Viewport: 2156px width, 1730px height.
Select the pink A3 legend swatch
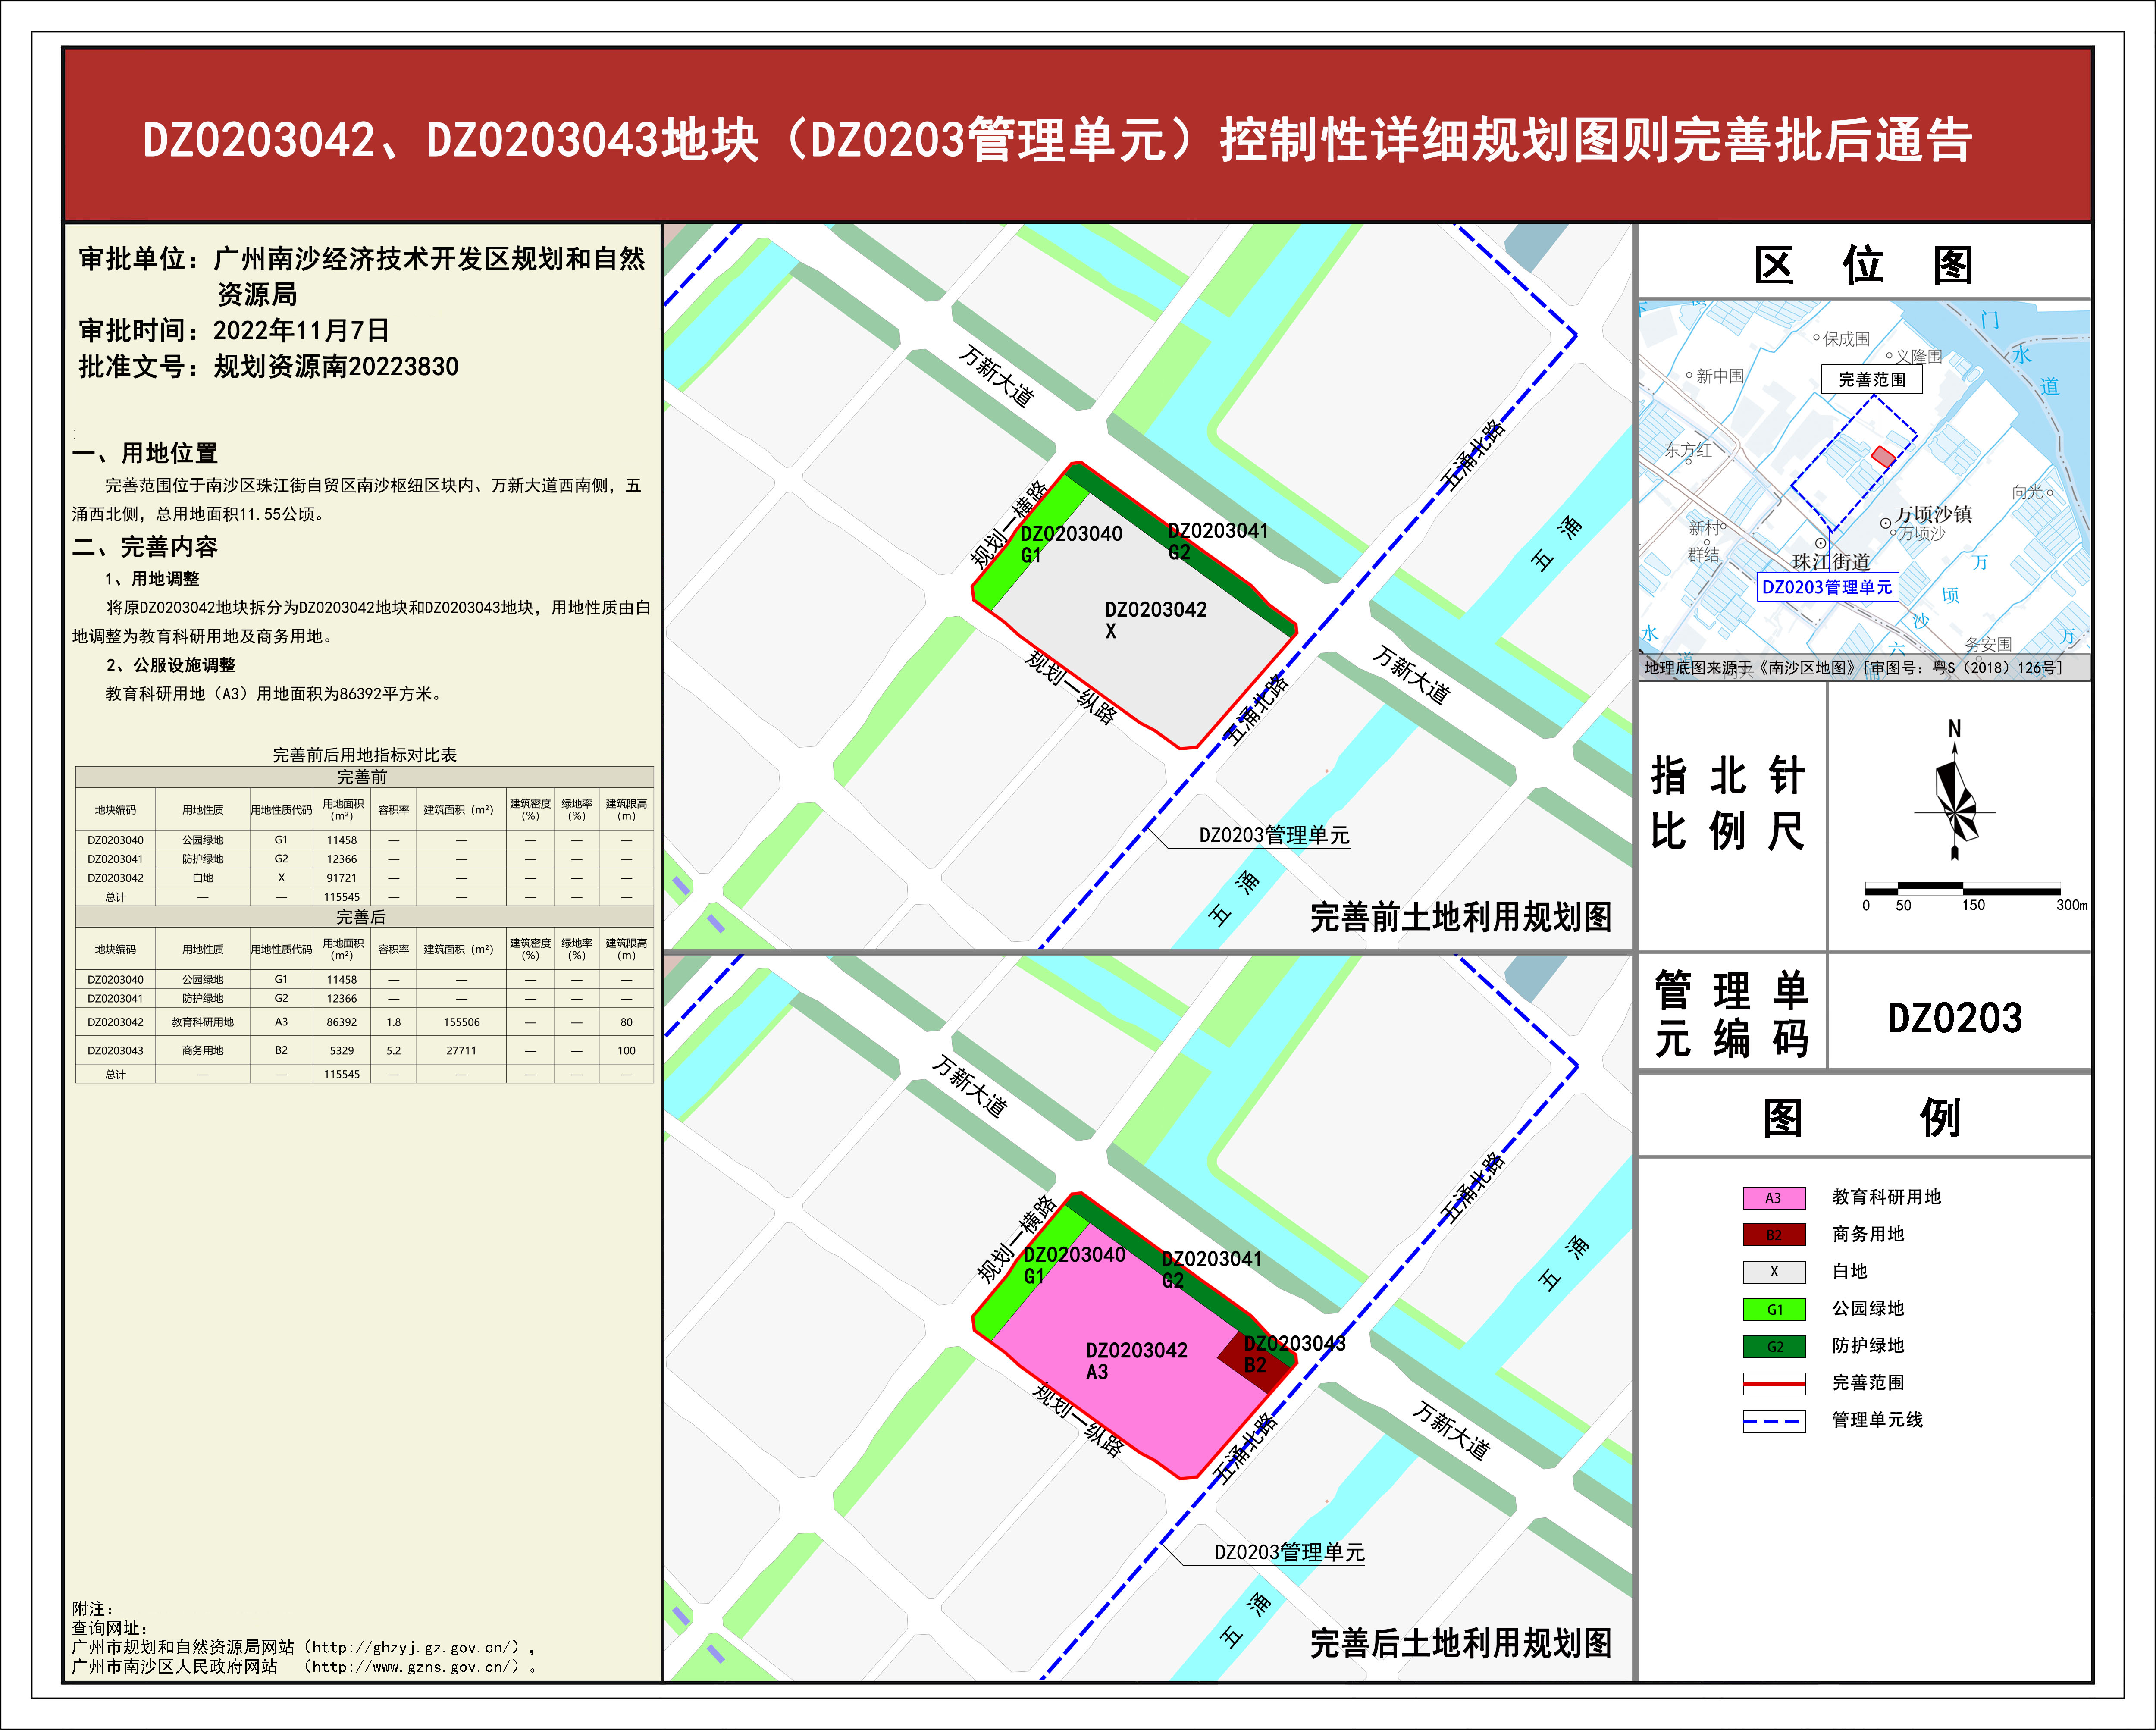(1774, 1198)
